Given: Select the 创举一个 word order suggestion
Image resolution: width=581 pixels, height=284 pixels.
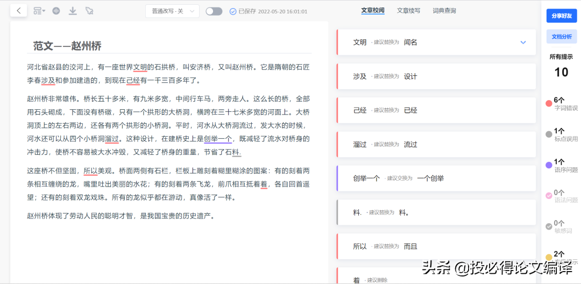Looking at the screenshot, I should tap(436, 179).
